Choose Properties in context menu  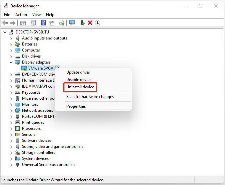tap(76, 106)
